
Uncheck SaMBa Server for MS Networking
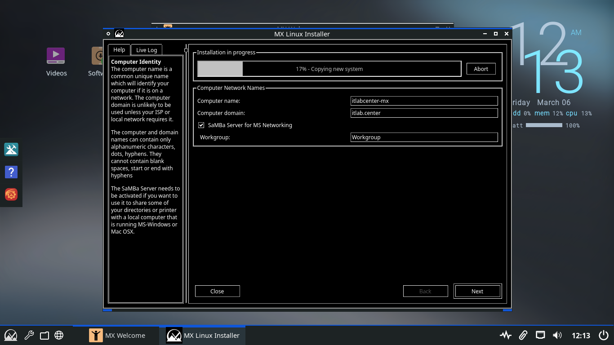tap(201, 125)
